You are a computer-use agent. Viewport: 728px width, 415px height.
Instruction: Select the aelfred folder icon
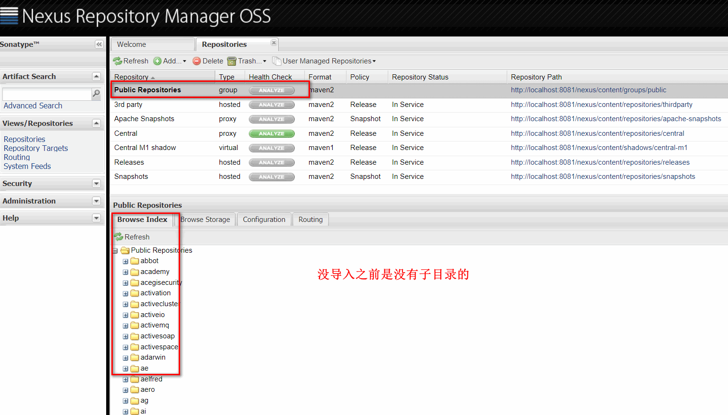(135, 379)
